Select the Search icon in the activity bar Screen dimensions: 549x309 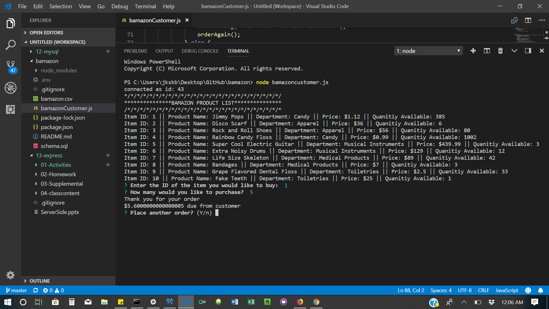[x=11, y=45]
